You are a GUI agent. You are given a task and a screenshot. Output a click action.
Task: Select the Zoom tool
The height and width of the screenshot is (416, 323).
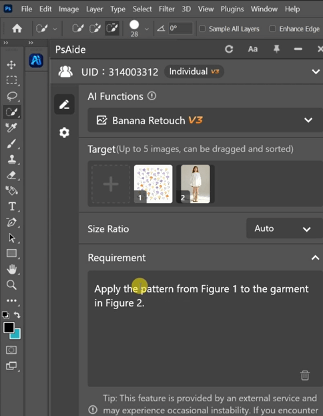coord(11,284)
